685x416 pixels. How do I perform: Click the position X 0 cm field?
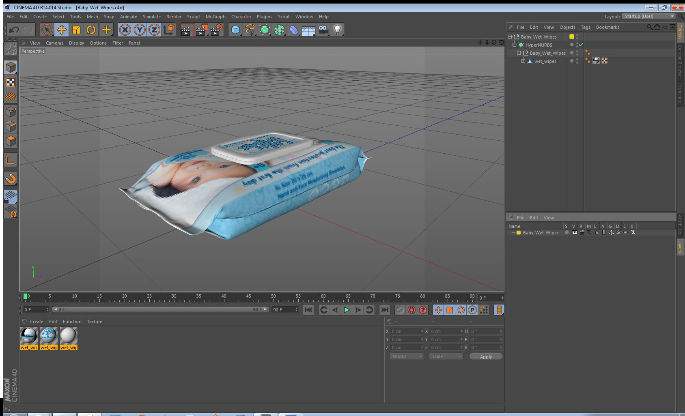tap(407, 331)
